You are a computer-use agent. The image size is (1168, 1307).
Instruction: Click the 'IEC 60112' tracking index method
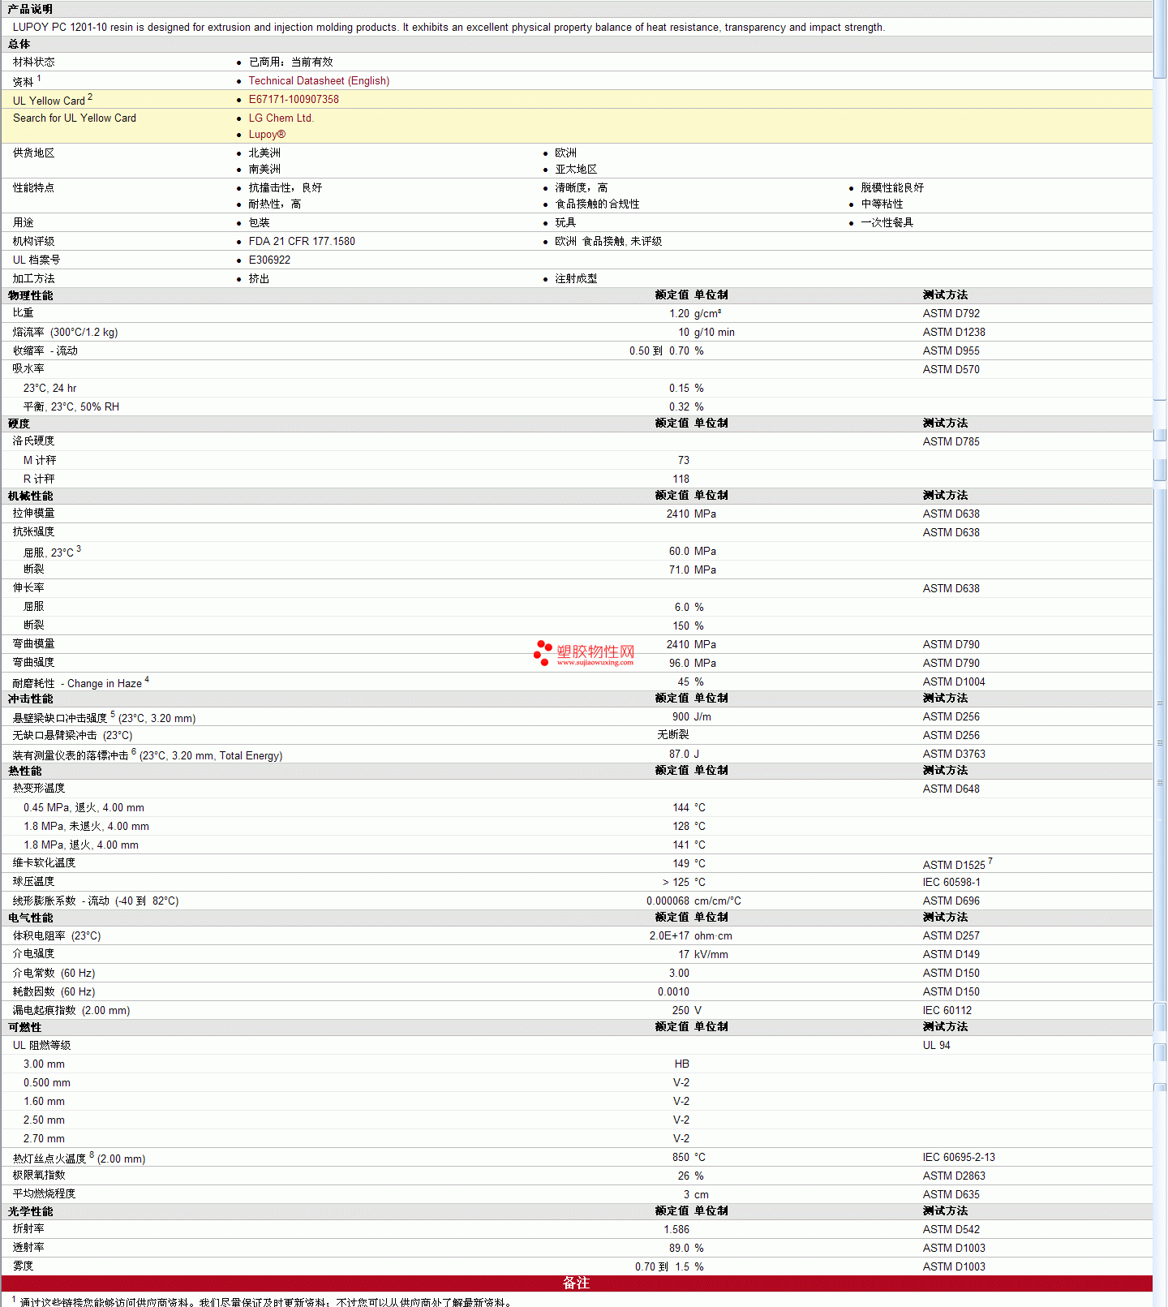(x=947, y=1011)
